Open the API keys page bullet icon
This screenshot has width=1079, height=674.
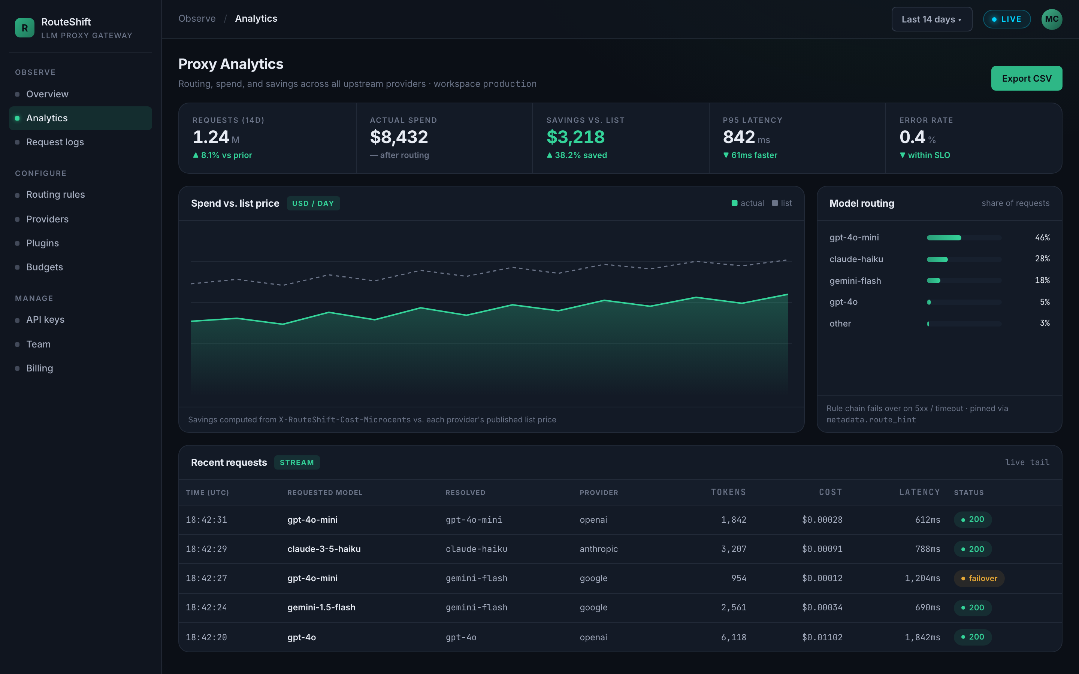click(x=17, y=320)
